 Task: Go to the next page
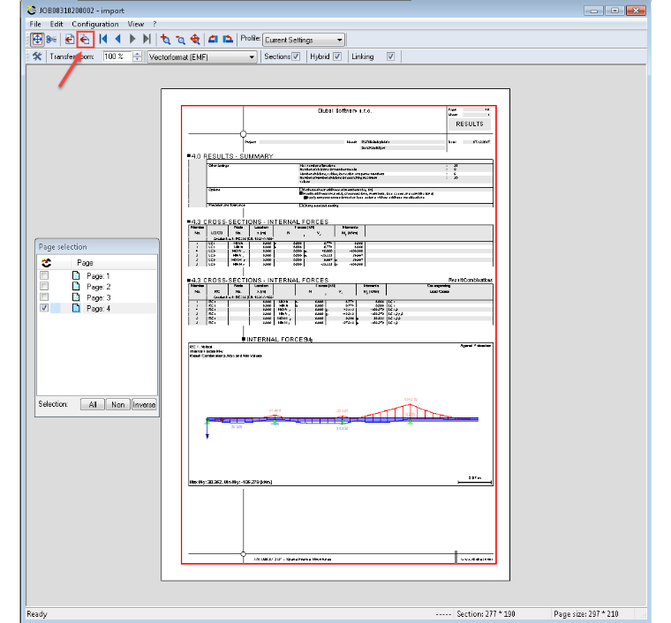132,40
